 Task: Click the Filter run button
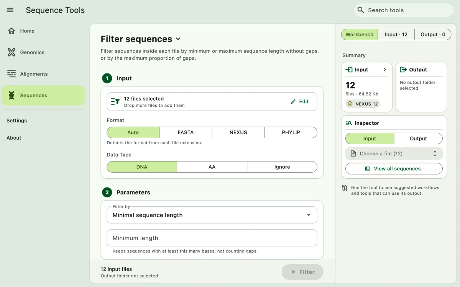[x=302, y=272]
